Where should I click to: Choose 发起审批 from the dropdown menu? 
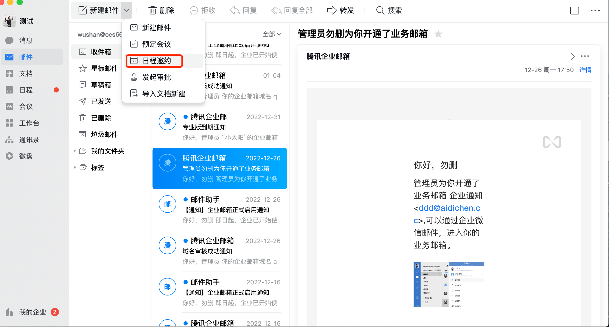pyautogui.click(x=163, y=77)
